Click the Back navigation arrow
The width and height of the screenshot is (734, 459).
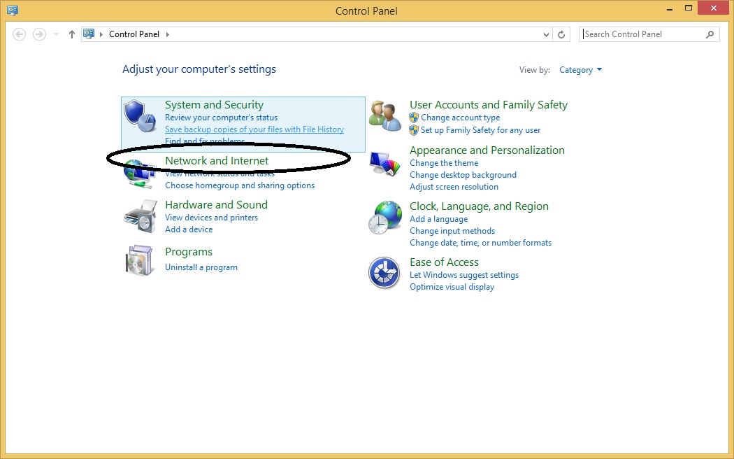click(x=19, y=34)
